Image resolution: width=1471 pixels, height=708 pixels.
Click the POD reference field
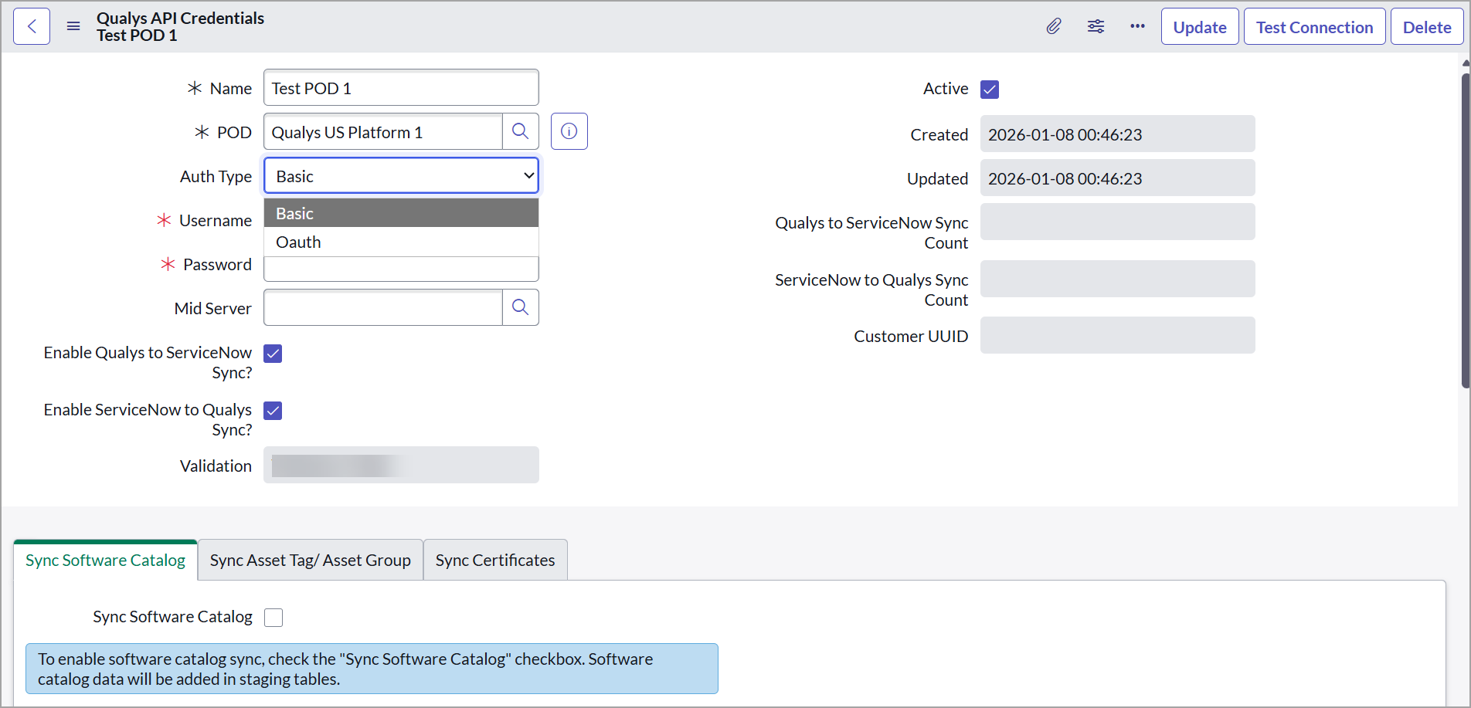pyautogui.click(x=383, y=132)
